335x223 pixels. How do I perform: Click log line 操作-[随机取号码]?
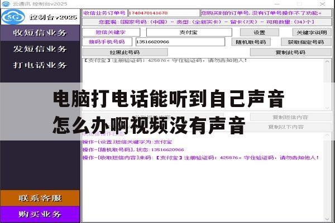(133, 150)
